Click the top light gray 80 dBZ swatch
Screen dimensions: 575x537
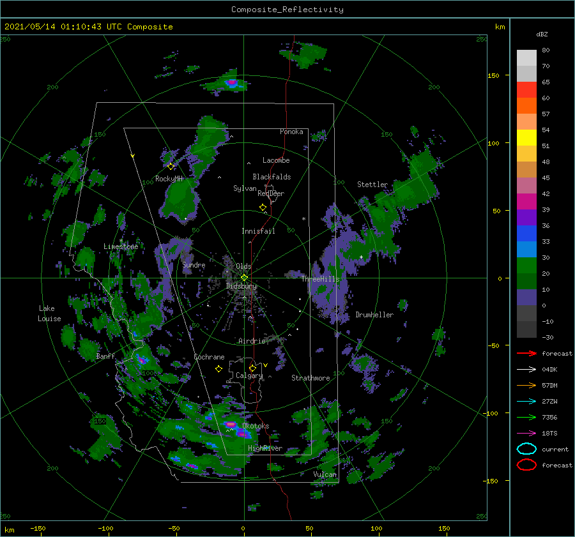coord(526,58)
